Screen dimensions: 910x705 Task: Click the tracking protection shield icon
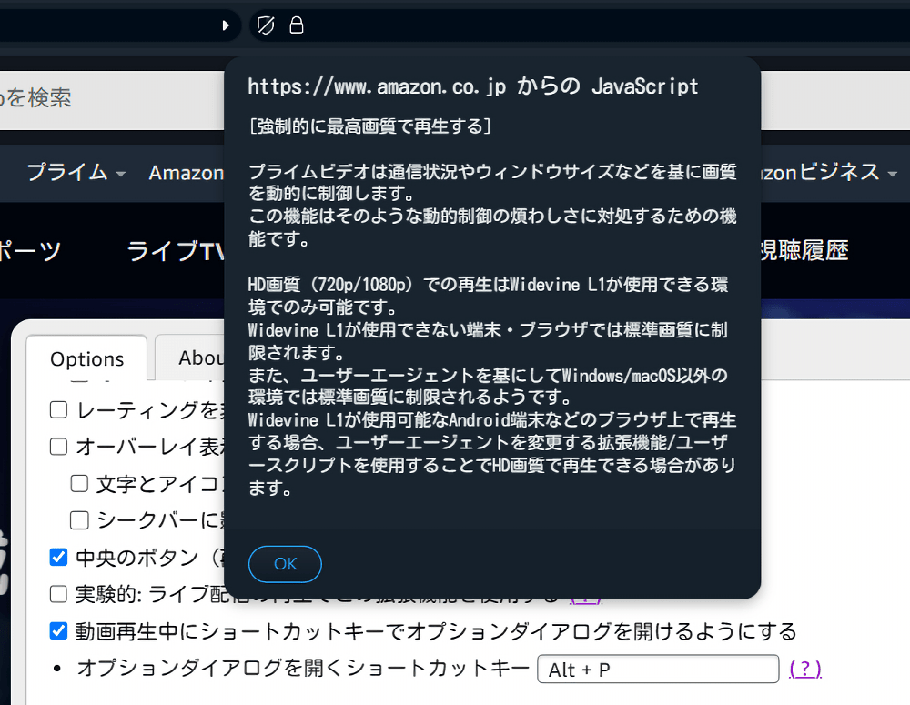[266, 25]
